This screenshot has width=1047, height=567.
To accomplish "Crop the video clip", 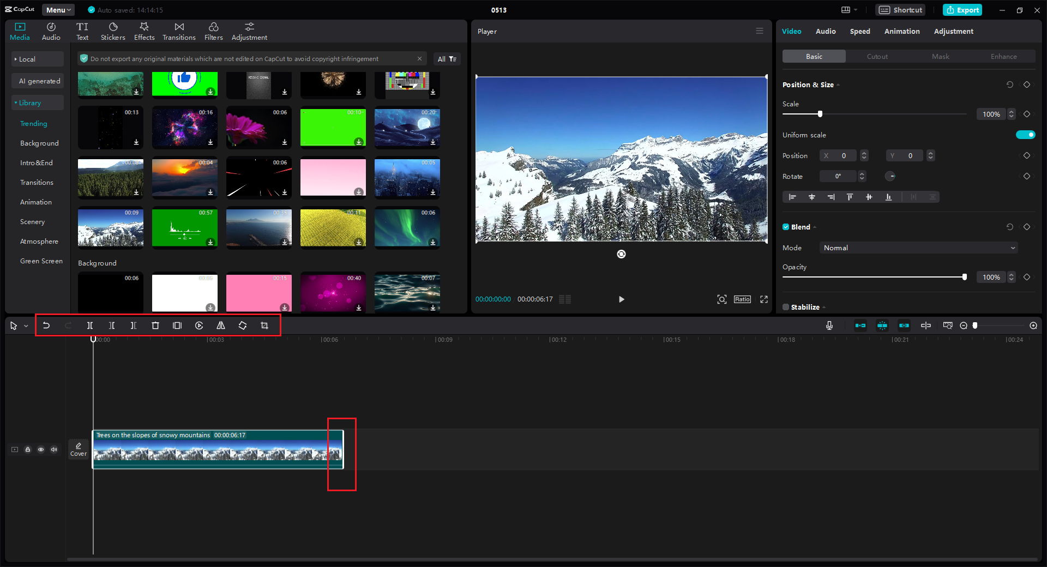I will (264, 325).
